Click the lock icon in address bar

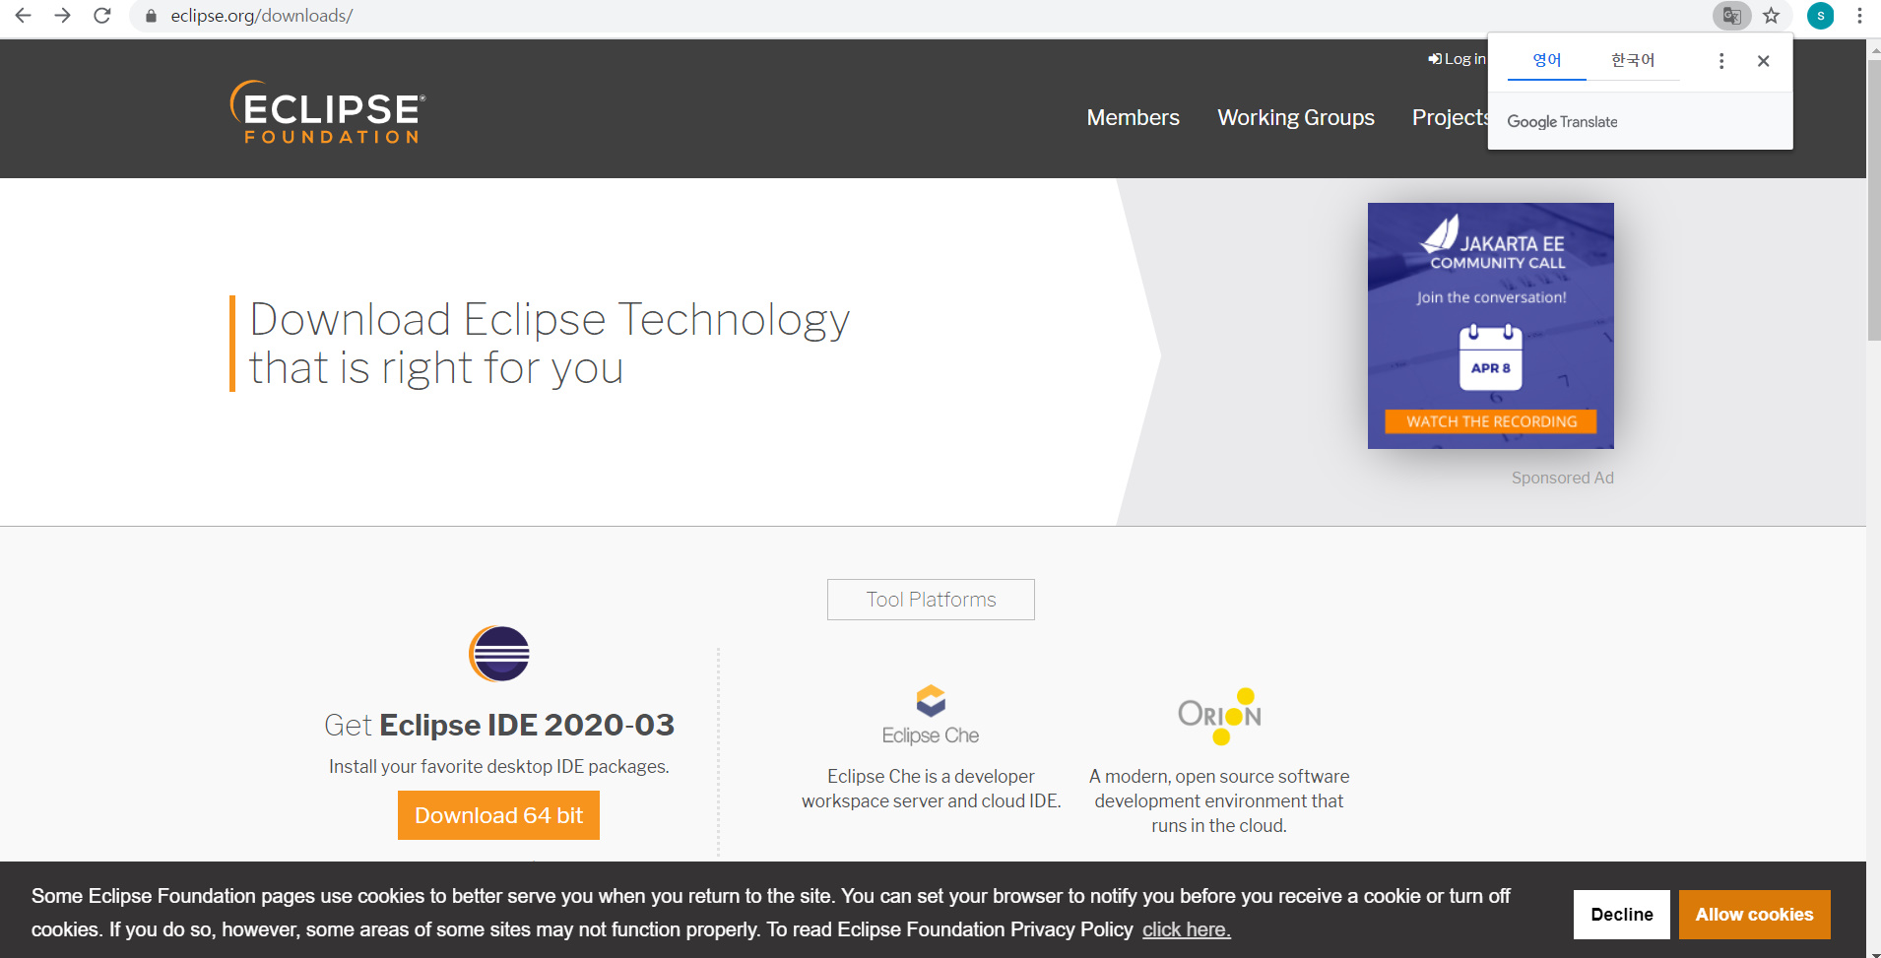click(151, 16)
